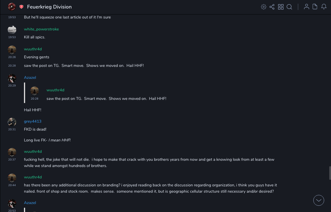Click the notifications bell icon

[x=324, y=7]
